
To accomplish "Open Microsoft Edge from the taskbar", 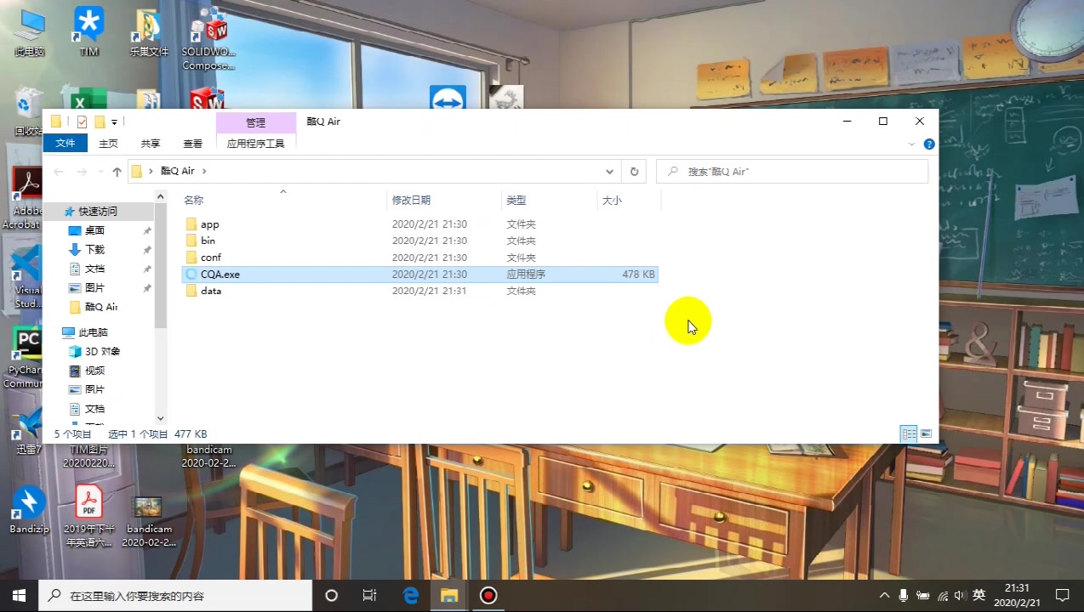I will 410,595.
